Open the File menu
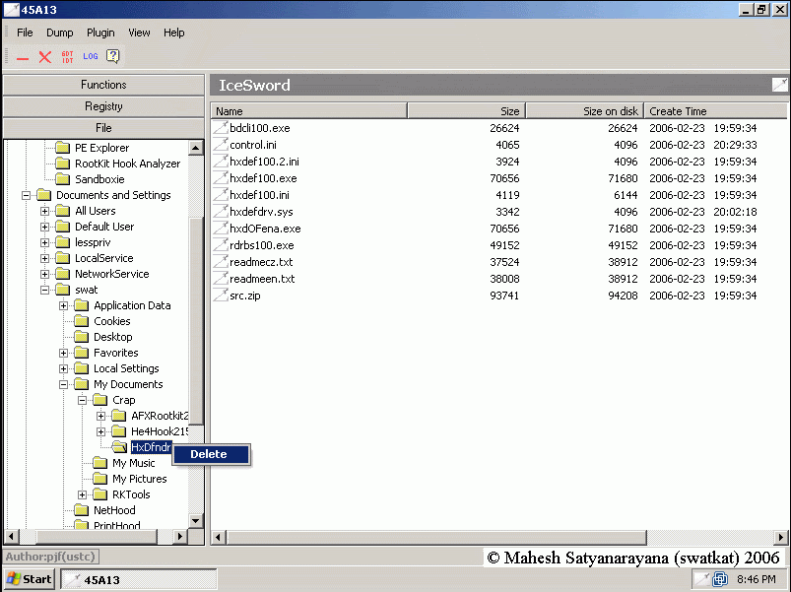This screenshot has width=791, height=592. click(25, 33)
